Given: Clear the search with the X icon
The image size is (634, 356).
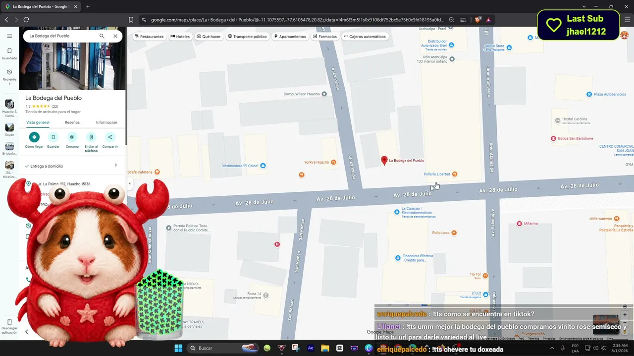Looking at the screenshot, I should coord(115,36).
